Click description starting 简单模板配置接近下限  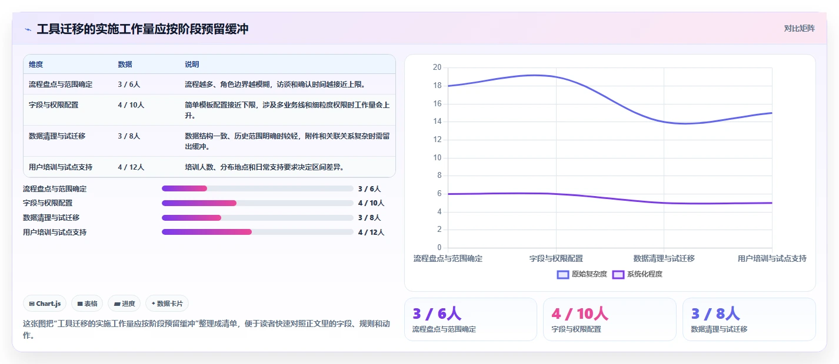pos(287,110)
